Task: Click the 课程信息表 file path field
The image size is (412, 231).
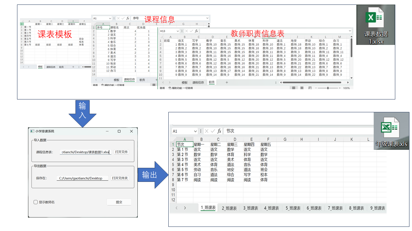Action: click(86, 152)
